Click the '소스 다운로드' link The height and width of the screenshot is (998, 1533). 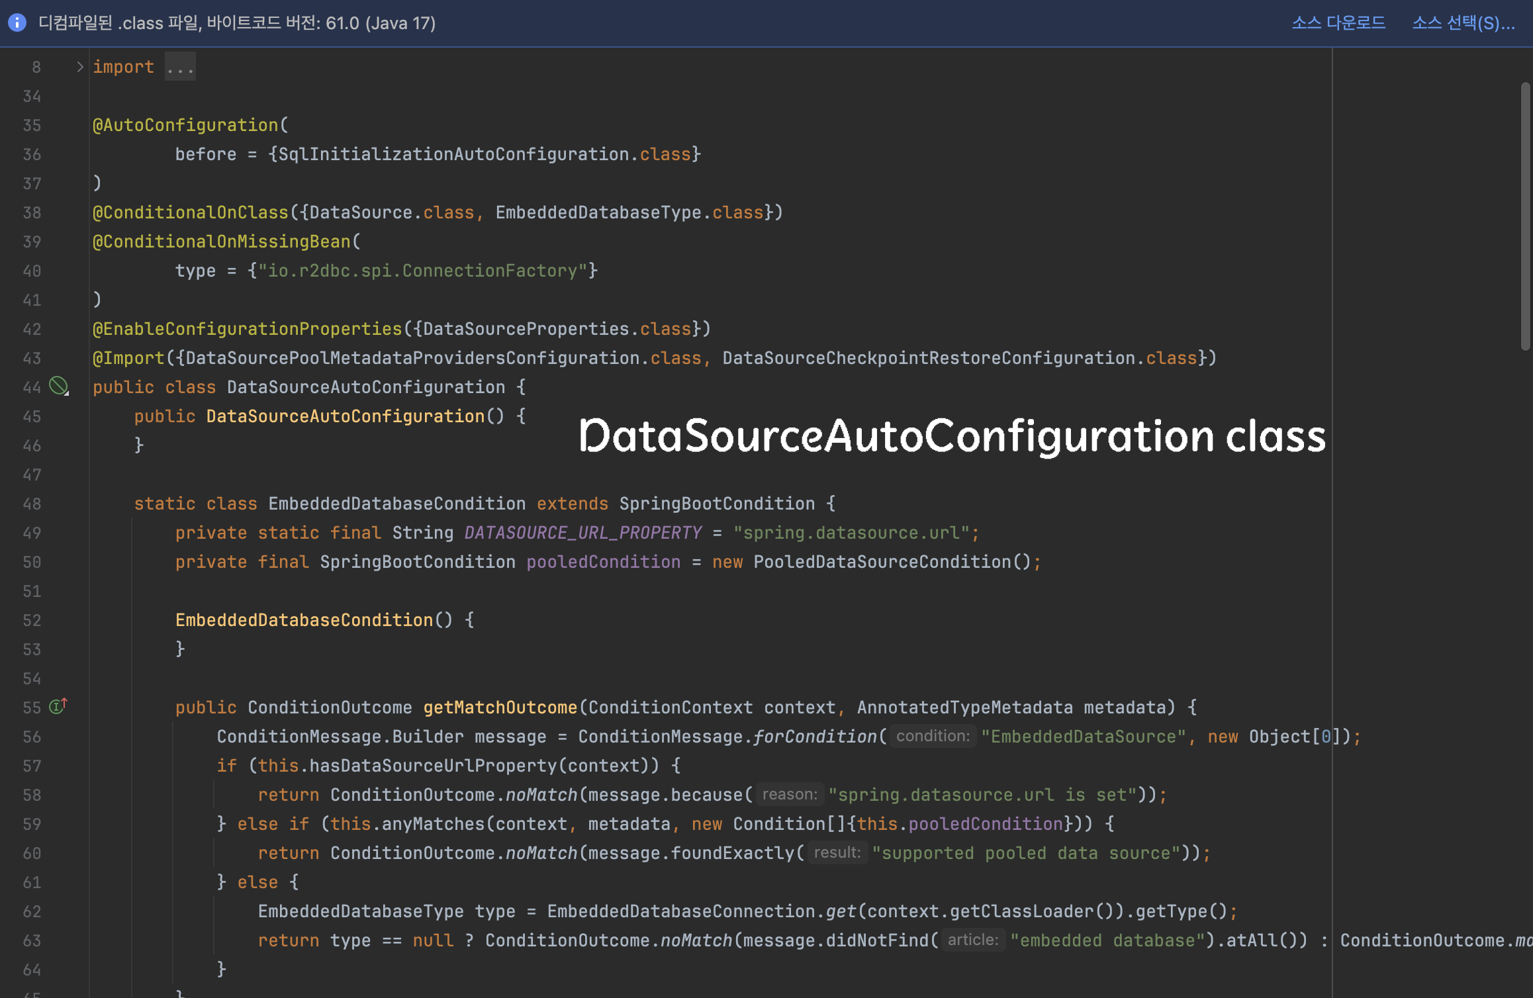pos(1338,23)
